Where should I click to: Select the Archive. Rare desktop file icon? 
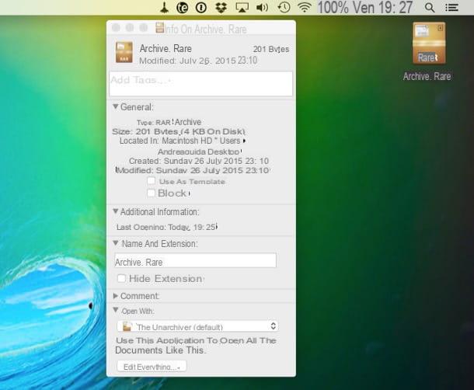[x=429, y=43]
